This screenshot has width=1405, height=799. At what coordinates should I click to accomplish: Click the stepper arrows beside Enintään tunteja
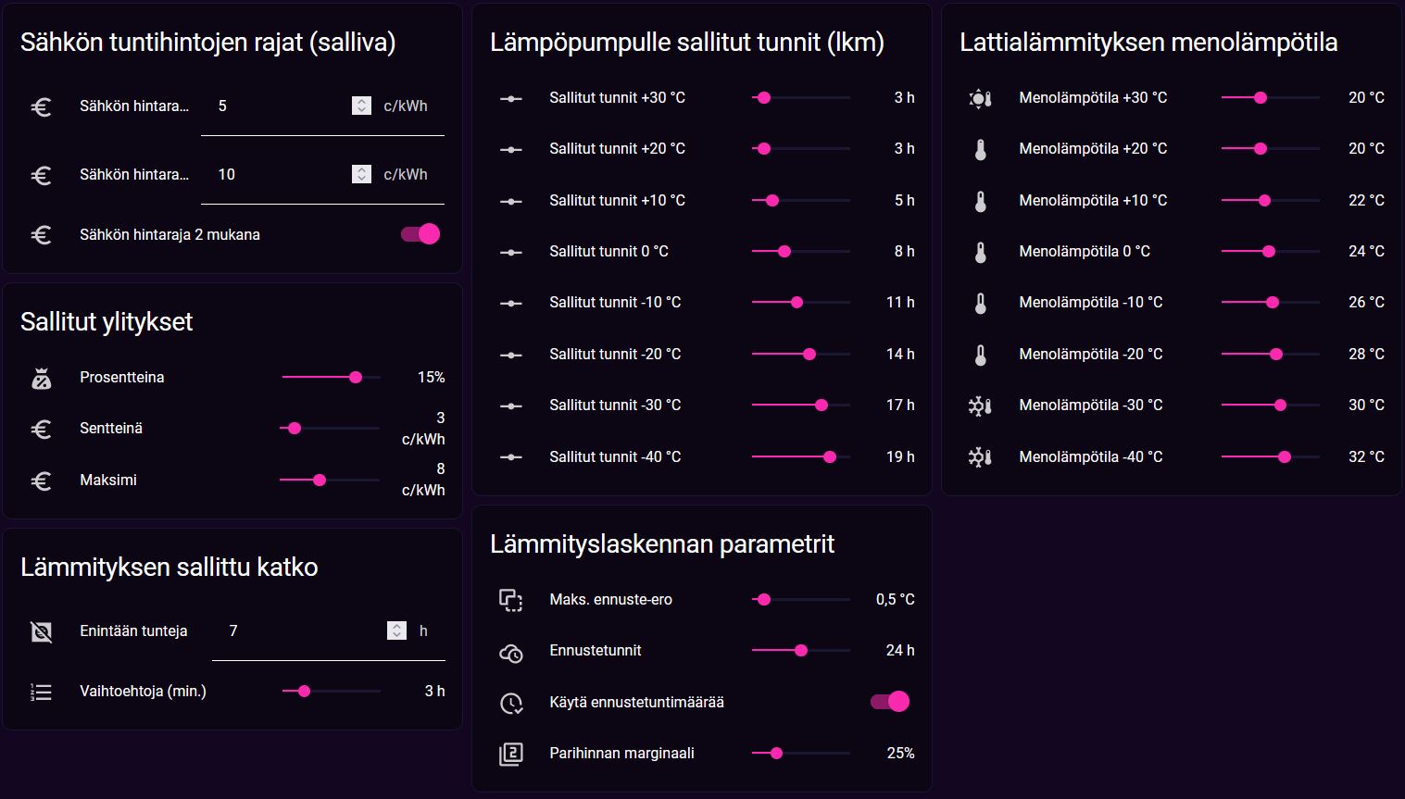click(x=396, y=630)
